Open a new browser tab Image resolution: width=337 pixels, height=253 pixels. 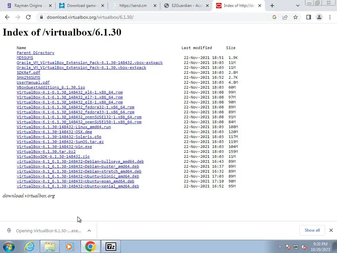tap(272, 6)
